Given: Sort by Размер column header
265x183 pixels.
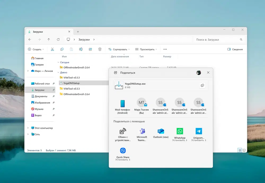Looking at the screenshot, I should click(x=167, y=56).
